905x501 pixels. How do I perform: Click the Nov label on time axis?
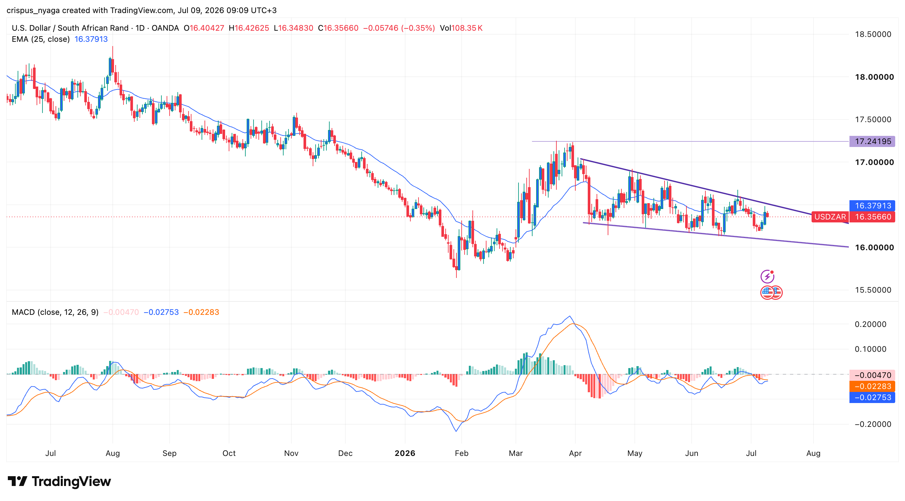pyautogui.click(x=291, y=453)
